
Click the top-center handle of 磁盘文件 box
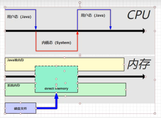tap(20, 103)
